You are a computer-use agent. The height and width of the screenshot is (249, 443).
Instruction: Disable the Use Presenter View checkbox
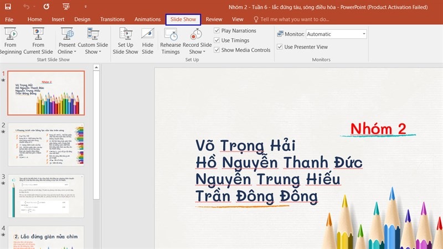pos(280,47)
